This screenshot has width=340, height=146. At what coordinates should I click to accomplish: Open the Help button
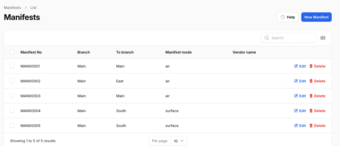point(287,17)
